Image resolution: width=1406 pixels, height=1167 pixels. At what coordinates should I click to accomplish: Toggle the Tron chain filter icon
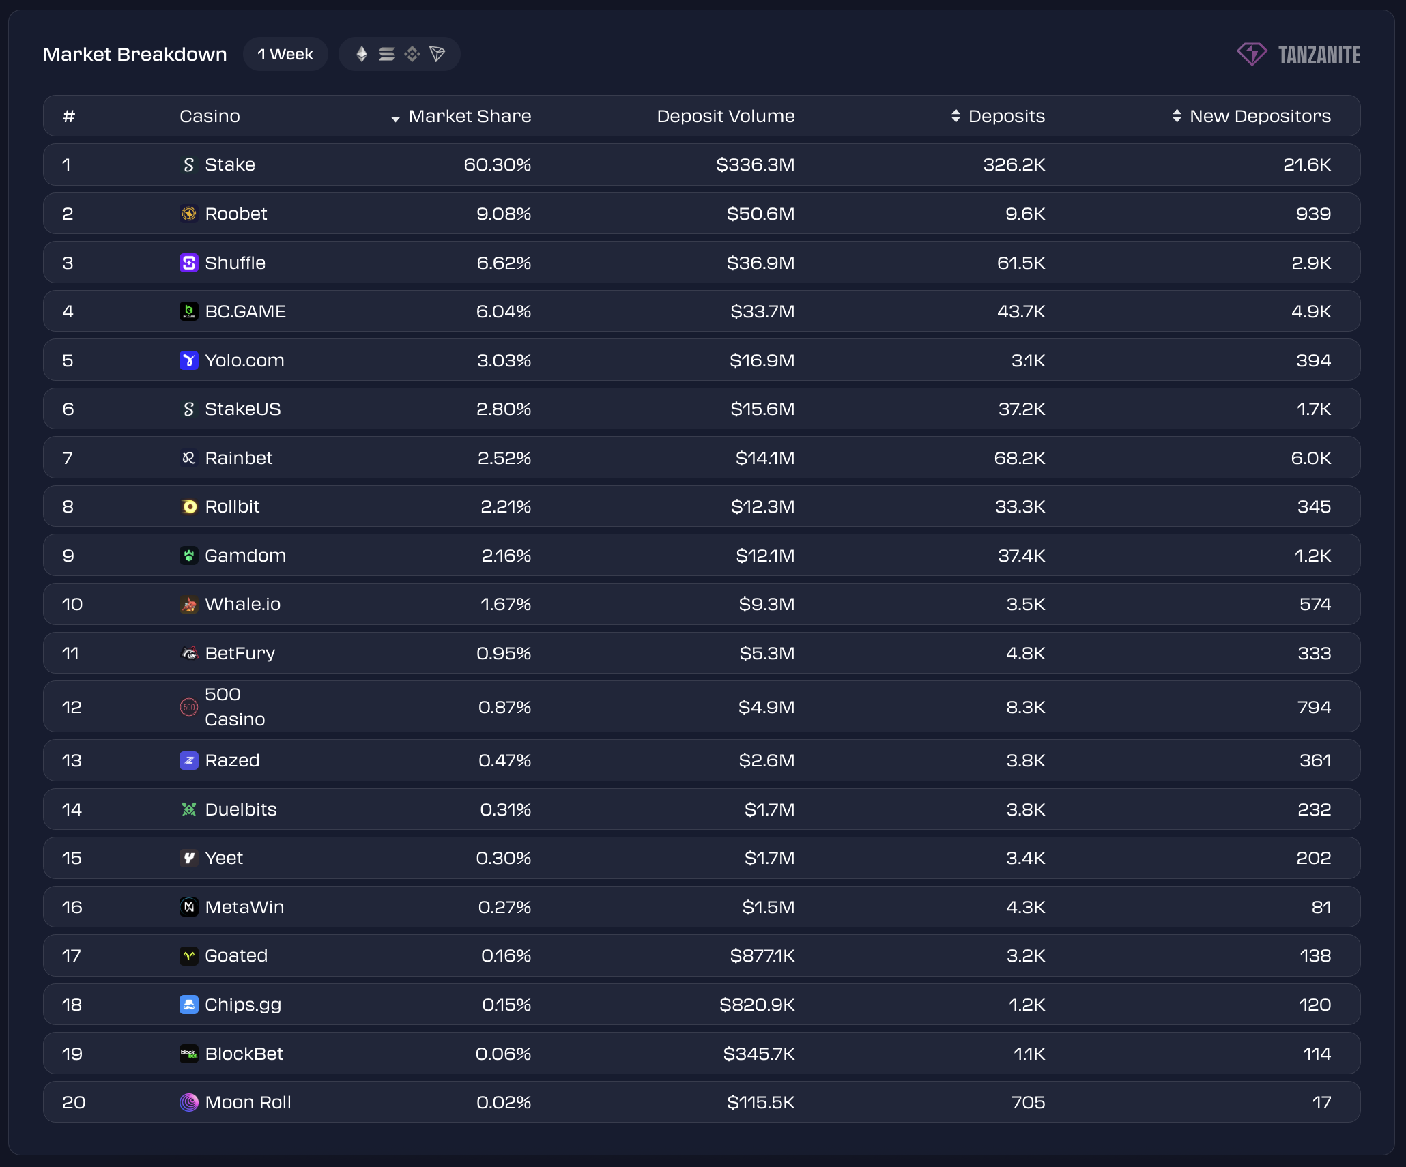point(437,54)
